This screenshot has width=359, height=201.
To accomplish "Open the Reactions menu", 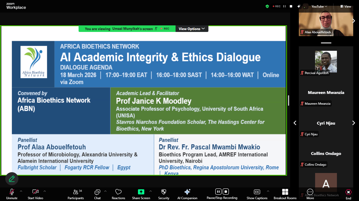I will [x=119, y=194].
